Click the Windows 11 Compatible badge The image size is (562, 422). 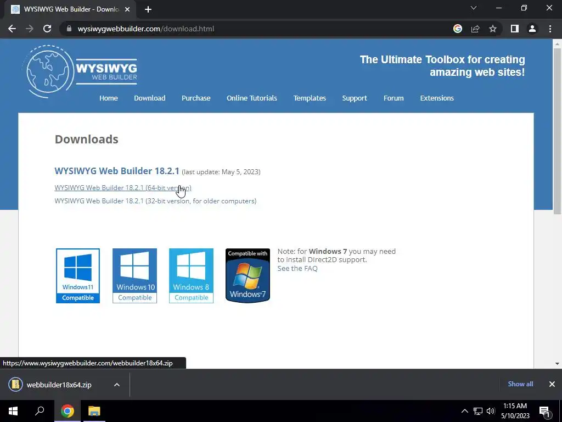pos(78,276)
